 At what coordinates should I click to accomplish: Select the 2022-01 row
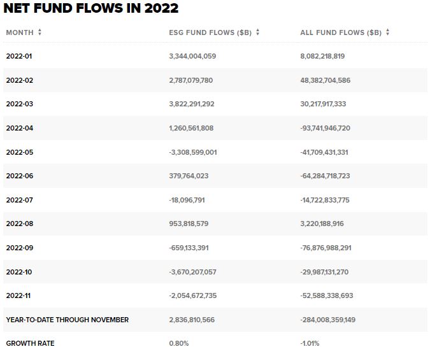pos(19,56)
